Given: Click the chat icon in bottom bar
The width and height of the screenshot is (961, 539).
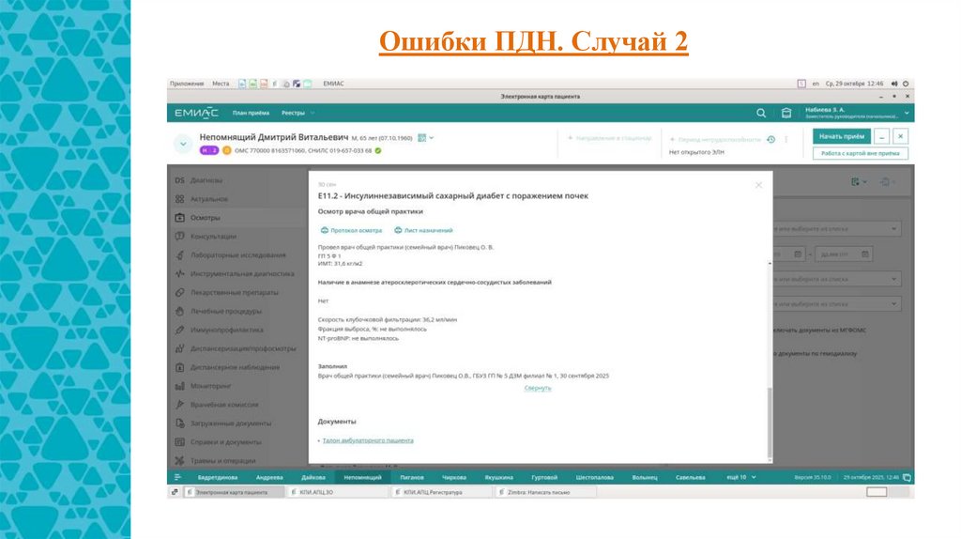Looking at the screenshot, I should click(x=907, y=477).
